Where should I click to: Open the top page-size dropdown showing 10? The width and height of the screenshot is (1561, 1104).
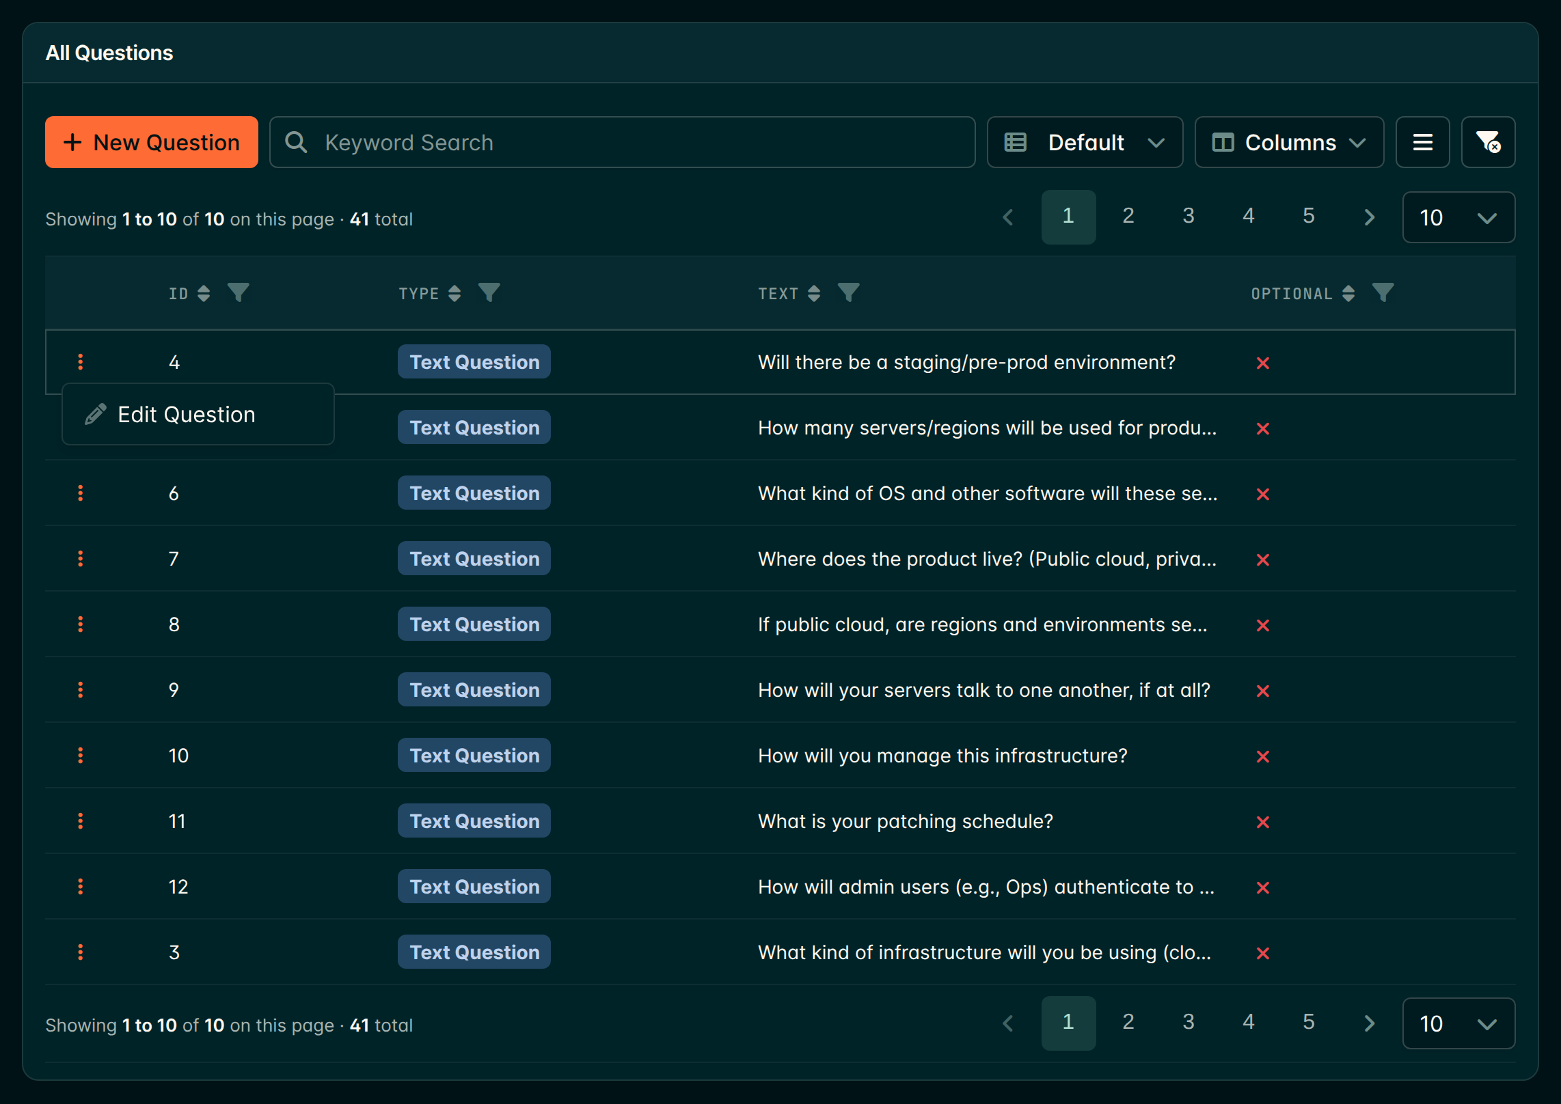(x=1458, y=217)
